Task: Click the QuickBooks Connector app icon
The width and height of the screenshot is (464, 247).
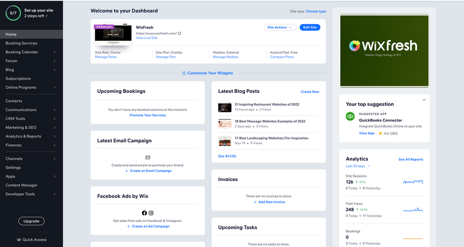Action: coord(350,117)
